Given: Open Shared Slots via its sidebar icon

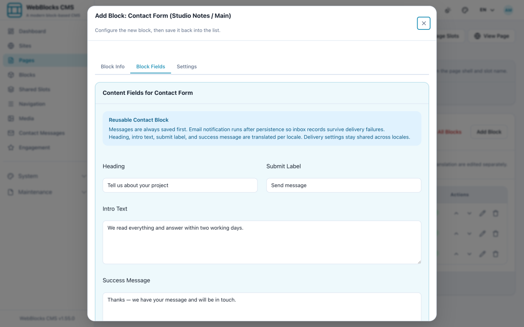Looking at the screenshot, I should tap(11, 89).
